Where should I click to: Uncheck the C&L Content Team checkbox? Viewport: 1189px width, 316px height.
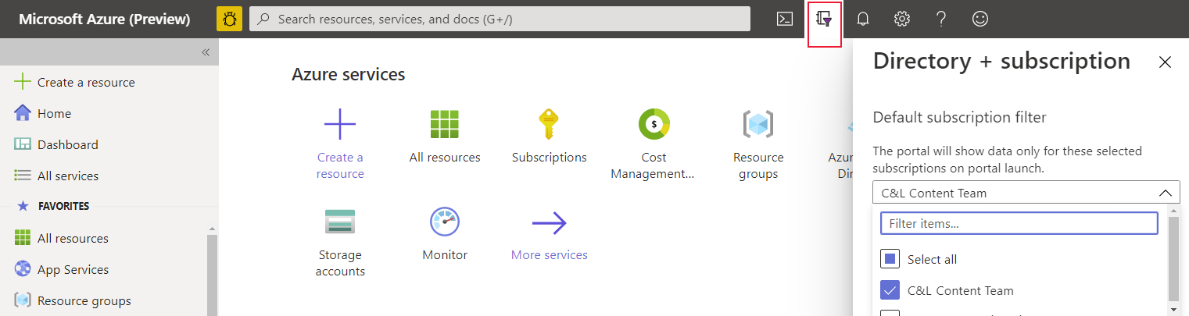(890, 290)
